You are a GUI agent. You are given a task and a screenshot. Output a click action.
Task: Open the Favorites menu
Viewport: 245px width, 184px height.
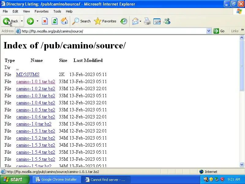[x=42, y=11]
